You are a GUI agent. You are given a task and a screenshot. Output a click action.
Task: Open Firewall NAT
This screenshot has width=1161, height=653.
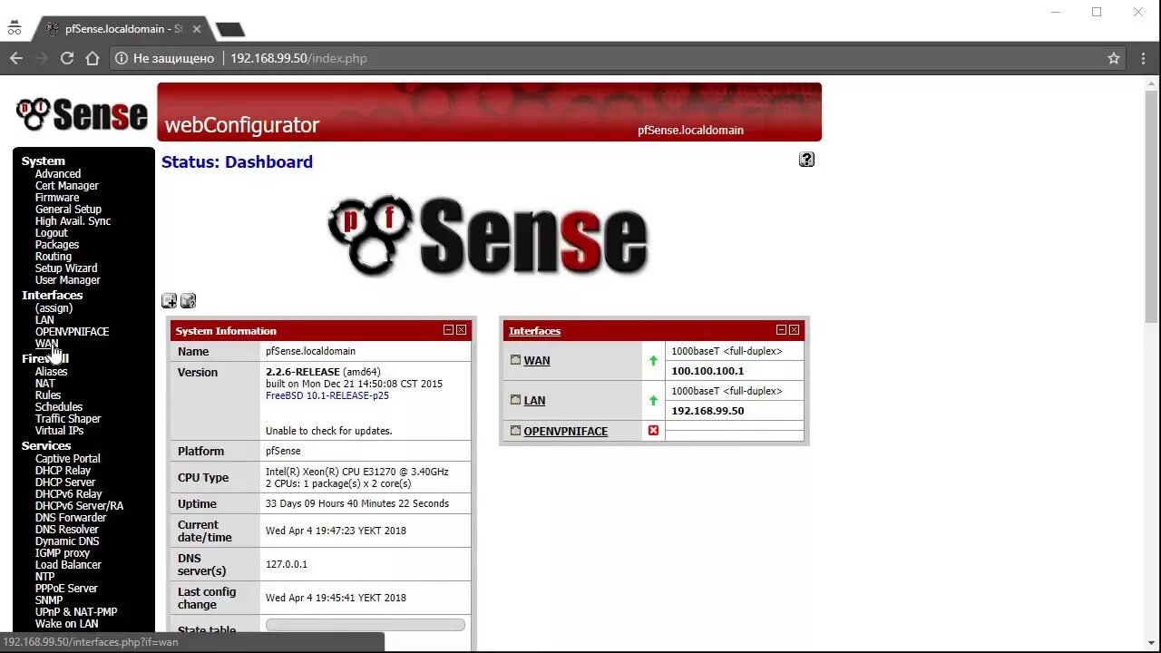click(x=45, y=384)
